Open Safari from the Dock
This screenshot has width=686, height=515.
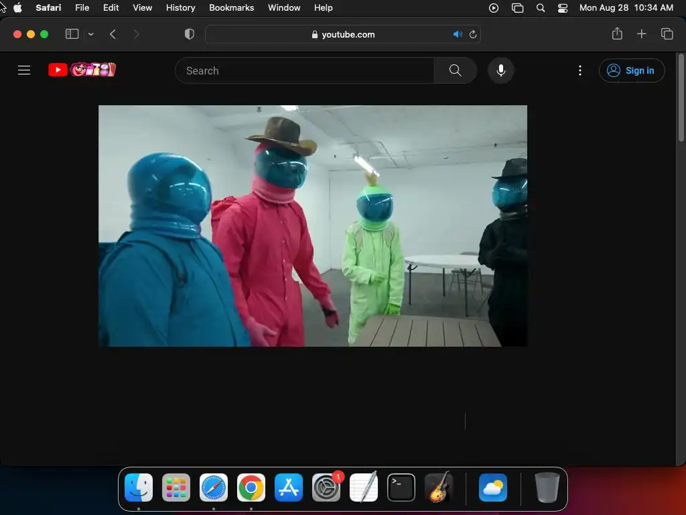pyautogui.click(x=214, y=488)
